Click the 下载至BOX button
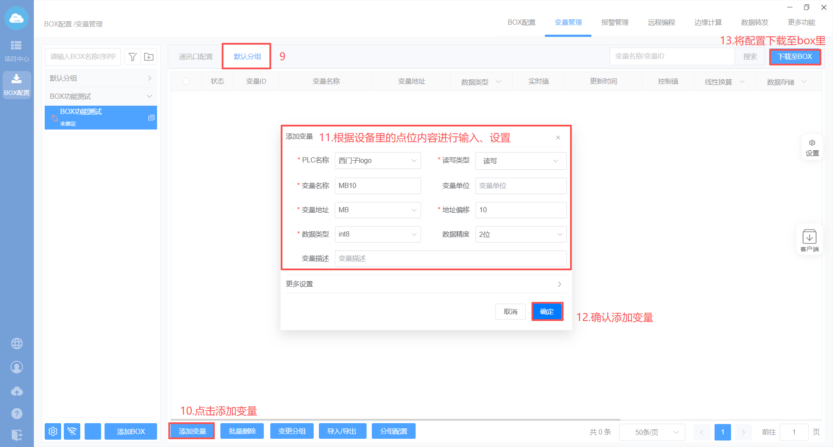Screen dimensions: 833x447 [794, 57]
